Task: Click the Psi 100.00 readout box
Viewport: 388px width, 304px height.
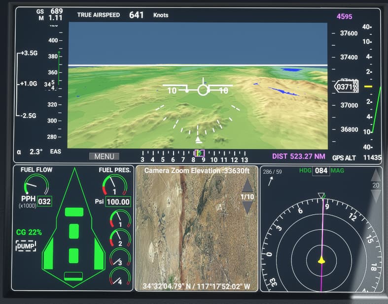Action: [x=118, y=202]
